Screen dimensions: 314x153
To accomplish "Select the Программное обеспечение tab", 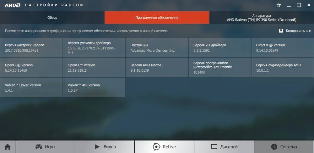I will pos(157,18).
